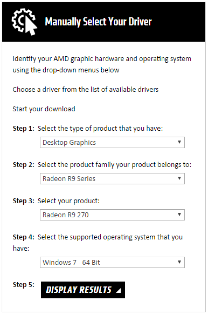Screen dimensions: 208x314
Task: Click the arrow beside Radeon R9 Series
Action: click(x=179, y=178)
